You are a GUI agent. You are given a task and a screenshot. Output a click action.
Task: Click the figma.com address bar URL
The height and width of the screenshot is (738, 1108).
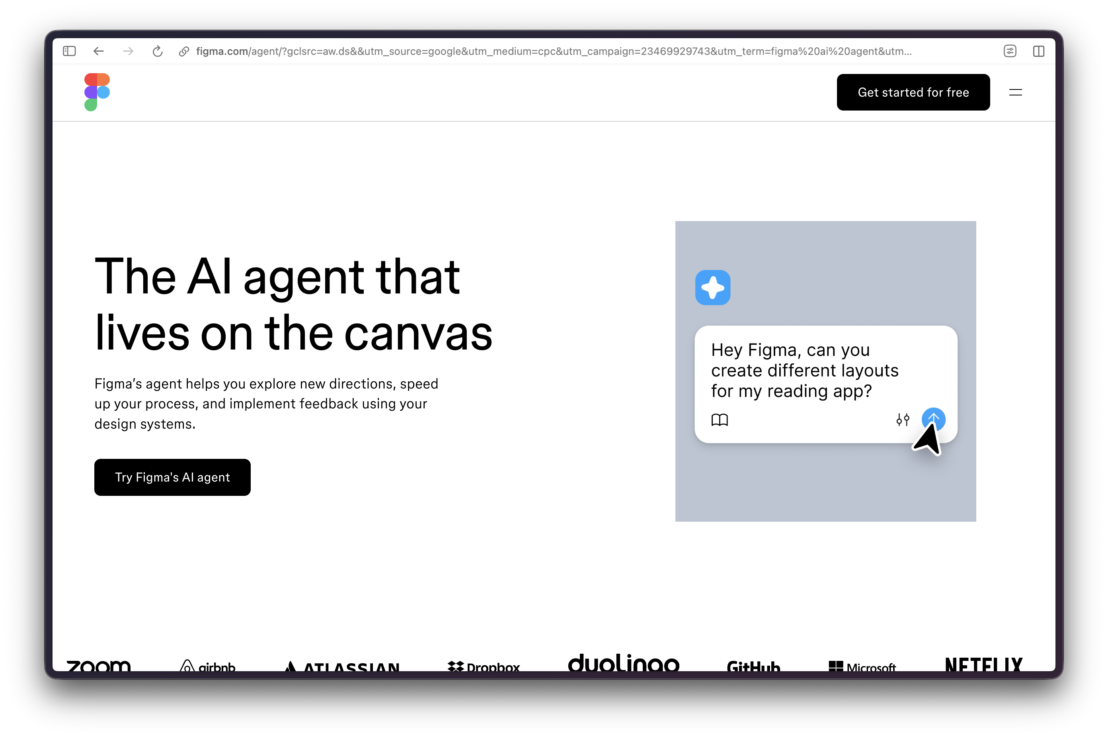[554, 51]
